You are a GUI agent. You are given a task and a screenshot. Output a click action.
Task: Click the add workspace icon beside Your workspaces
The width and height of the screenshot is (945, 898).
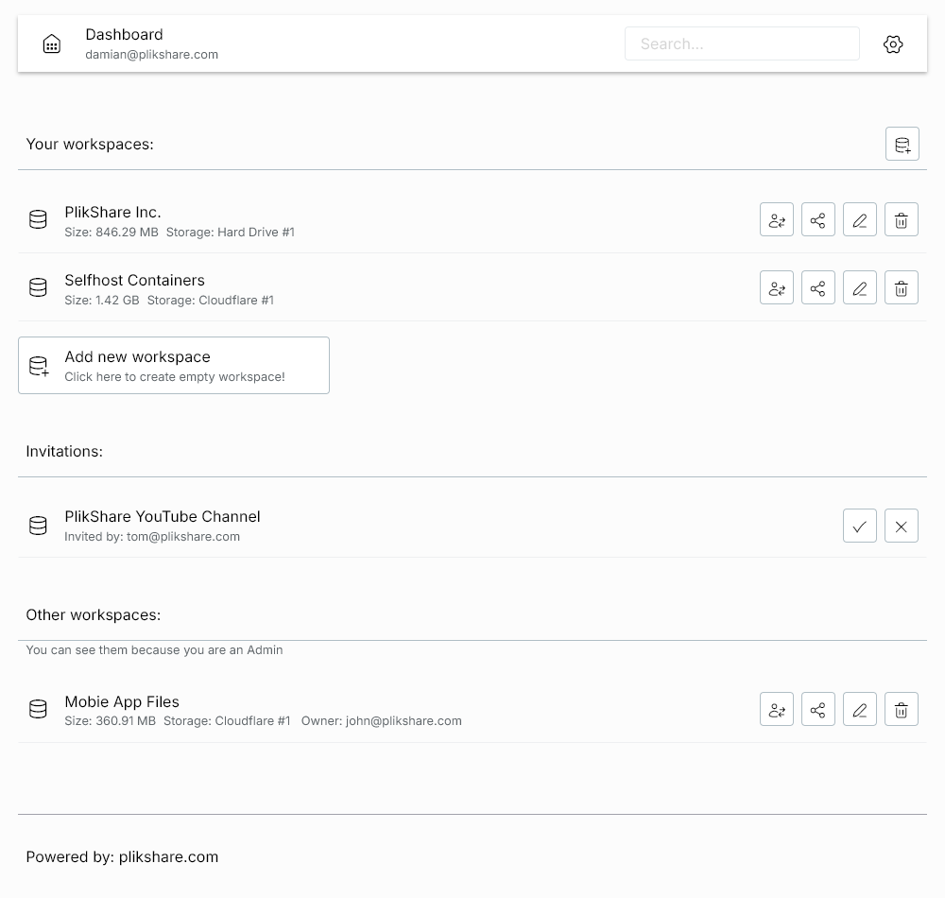902,144
